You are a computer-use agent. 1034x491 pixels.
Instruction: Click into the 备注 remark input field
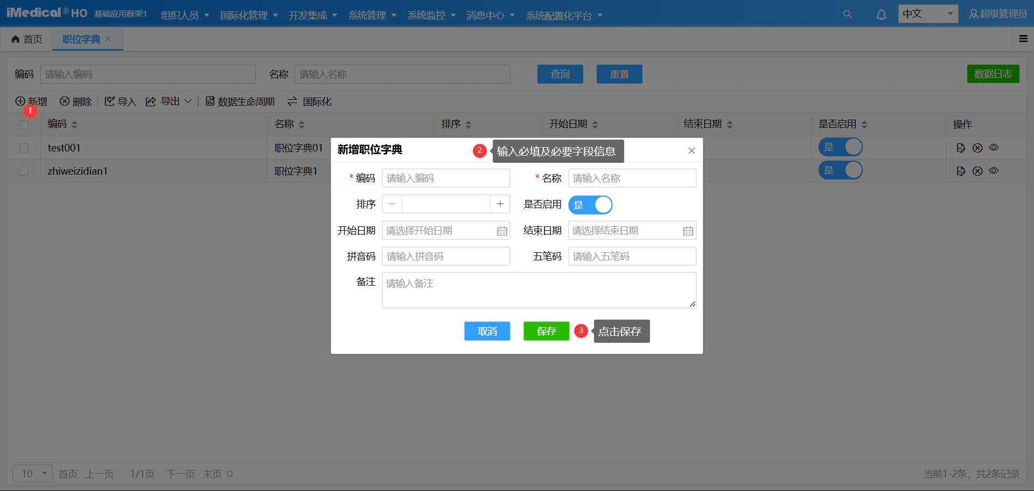tap(539, 289)
